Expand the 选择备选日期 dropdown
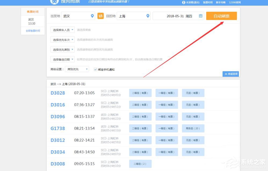Viewport: 268px width, 171px height. (x=62, y=59)
